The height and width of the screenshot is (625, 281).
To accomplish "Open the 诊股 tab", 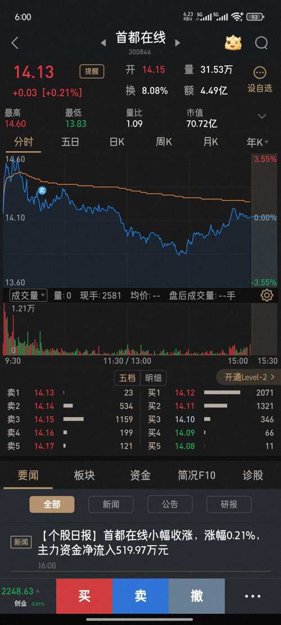I will click(x=253, y=475).
